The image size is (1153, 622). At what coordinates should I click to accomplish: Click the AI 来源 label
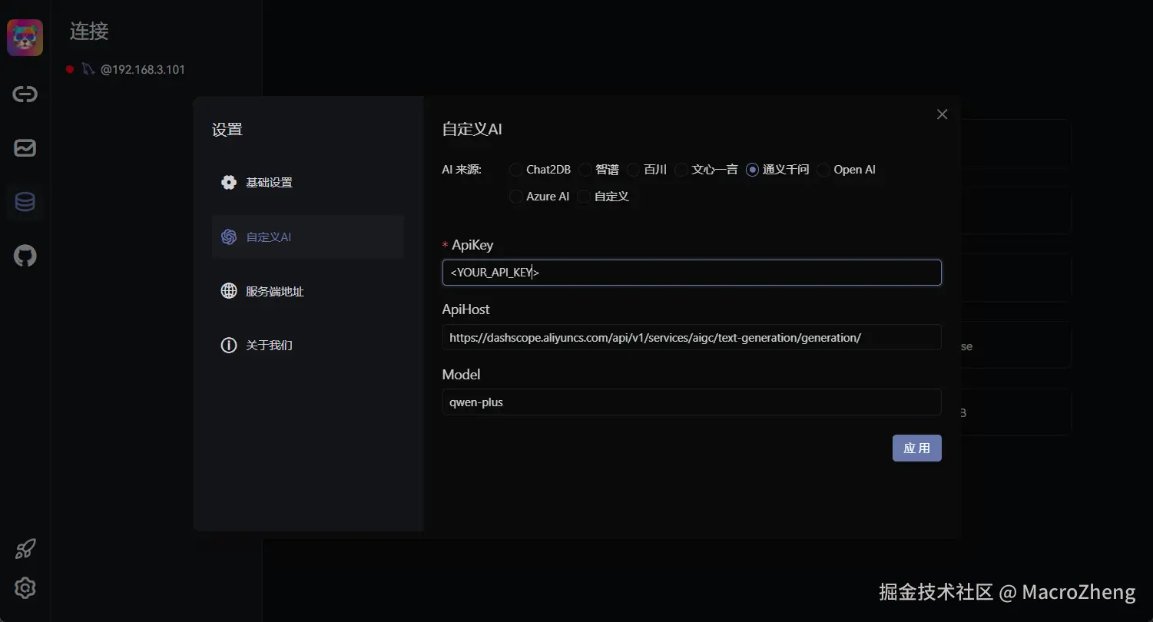[x=462, y=170]
